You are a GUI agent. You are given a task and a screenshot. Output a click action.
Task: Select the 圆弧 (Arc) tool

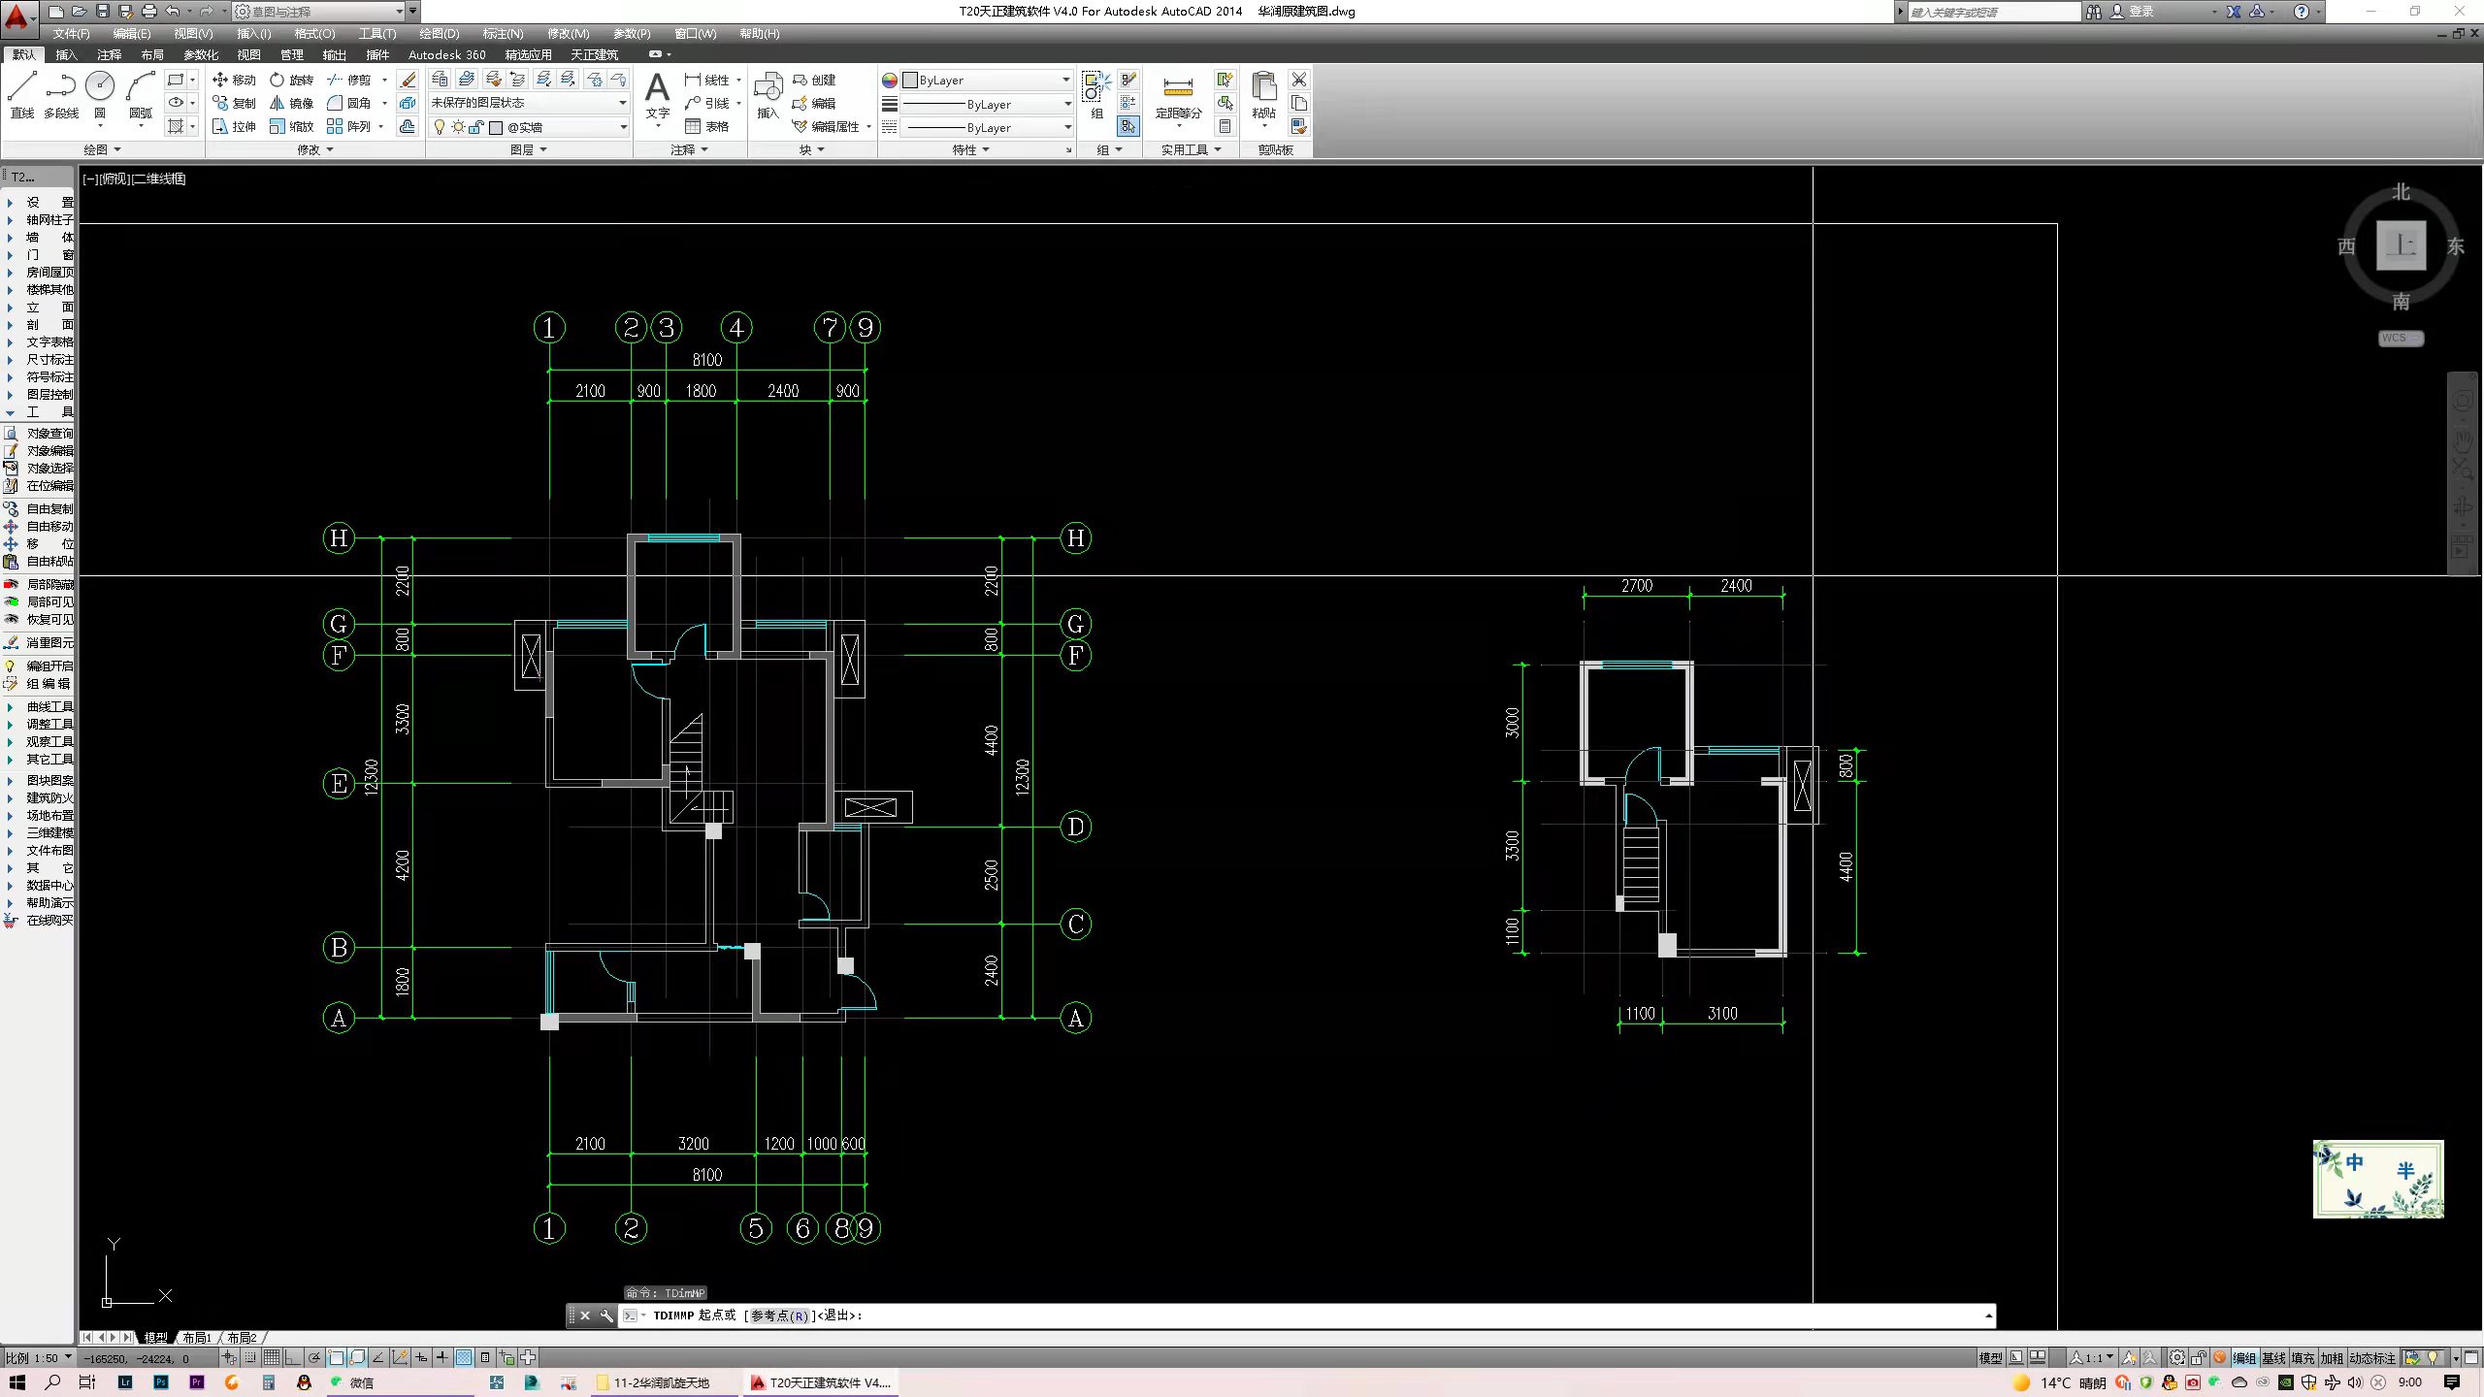(x=141, y=95)
